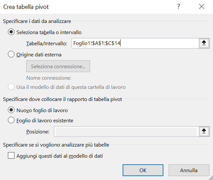Click the collapse dialog arrow beside Posizione
Image resolution: width=213 pixels, height=180 pixels.
pos(204,131)
